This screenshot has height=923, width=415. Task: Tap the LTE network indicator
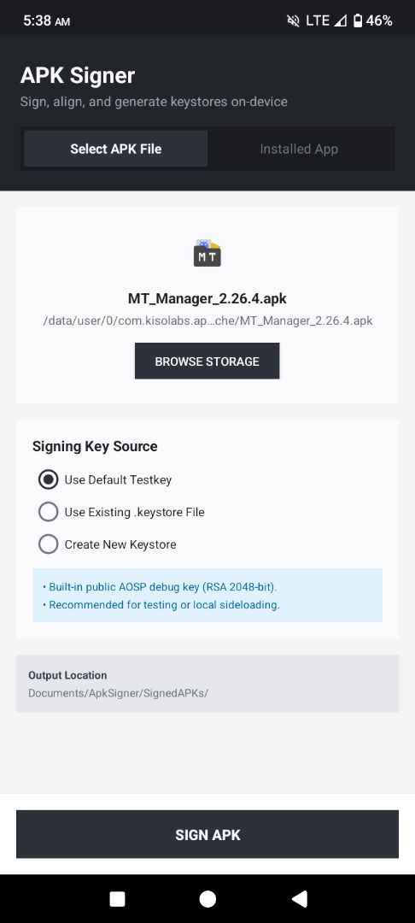(x=318, y=21)
